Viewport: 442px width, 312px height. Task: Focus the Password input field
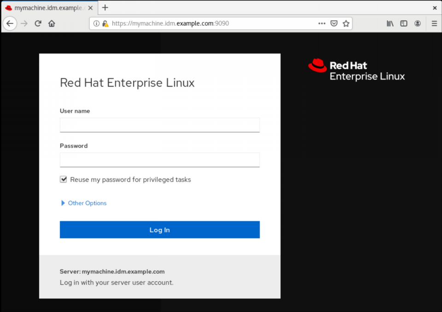(x=160, y=160)
